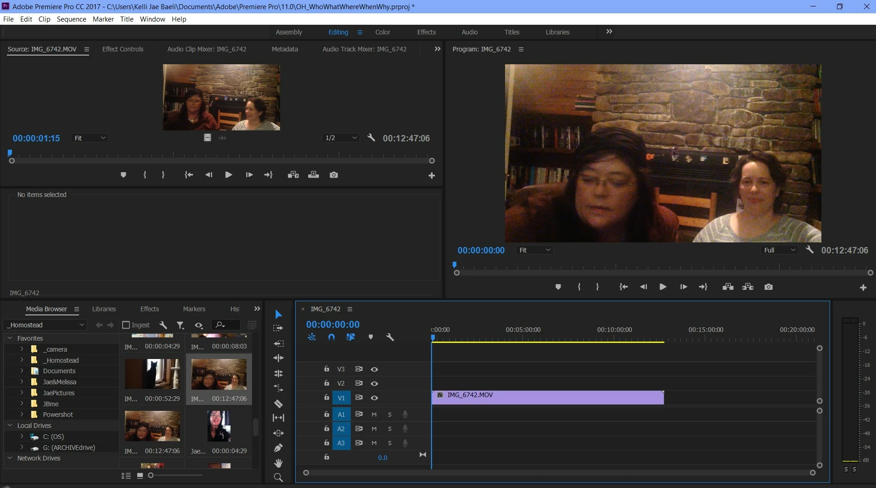The width and height of the screenshot is (876, 488).
Task: Switch to the Color workspace
Action: (x=382, y=32)
